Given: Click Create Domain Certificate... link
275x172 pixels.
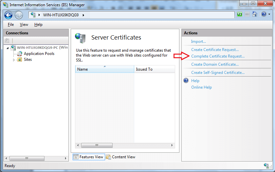Looking at the screenshot, I should [215, 64].
